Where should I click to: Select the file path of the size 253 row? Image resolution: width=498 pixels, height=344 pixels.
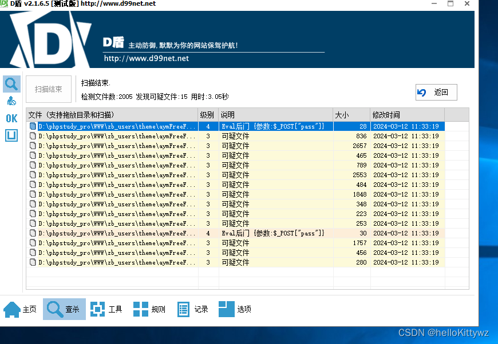tap(117, 223)
